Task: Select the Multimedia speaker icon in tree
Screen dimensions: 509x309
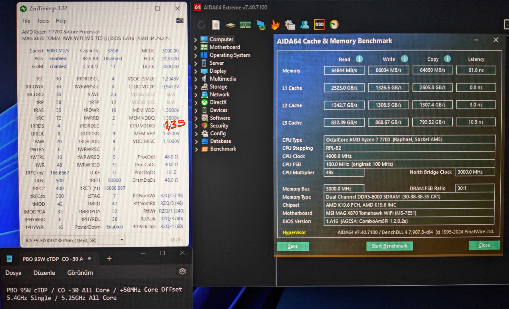Action: point(204,79)
